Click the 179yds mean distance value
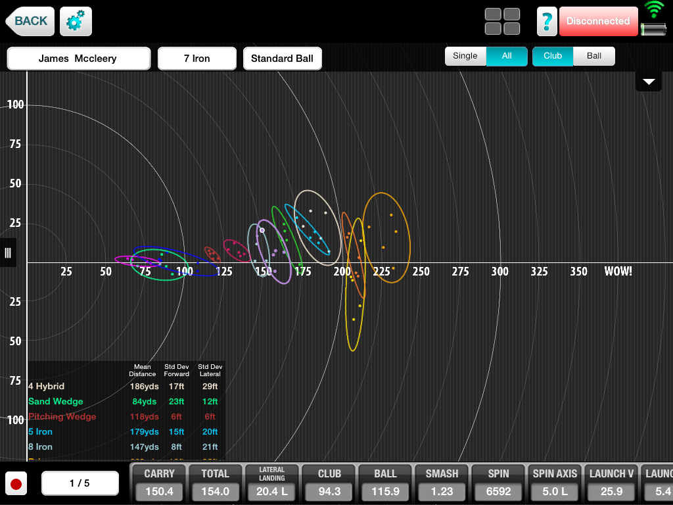 (x=144, y=431)
